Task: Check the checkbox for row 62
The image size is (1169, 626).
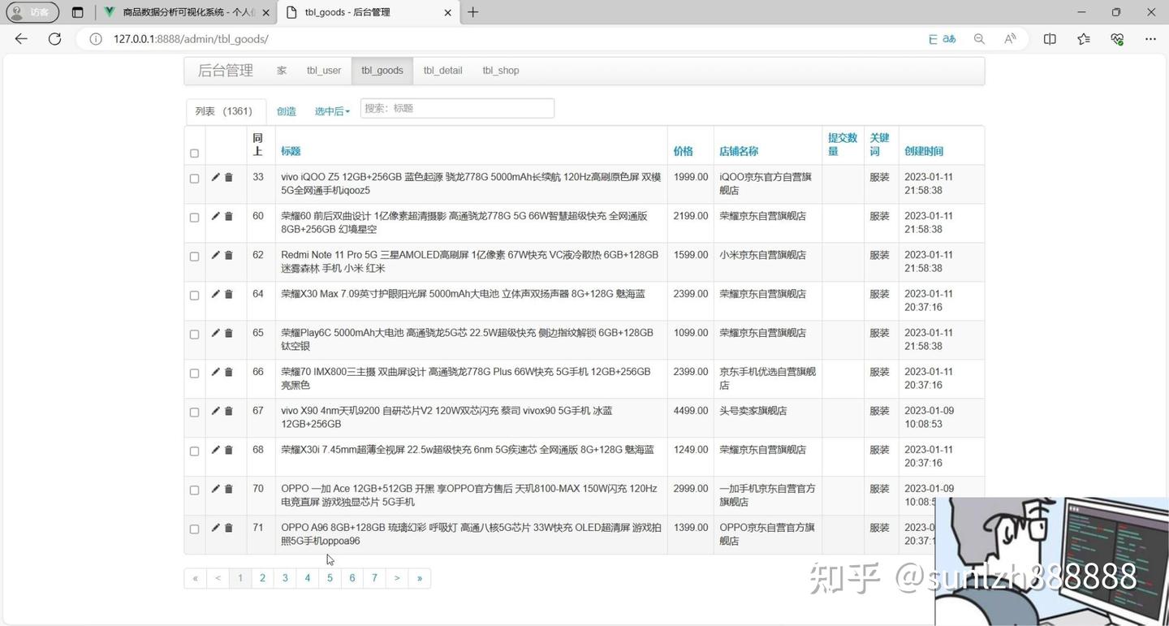Action: pos(194,257)
